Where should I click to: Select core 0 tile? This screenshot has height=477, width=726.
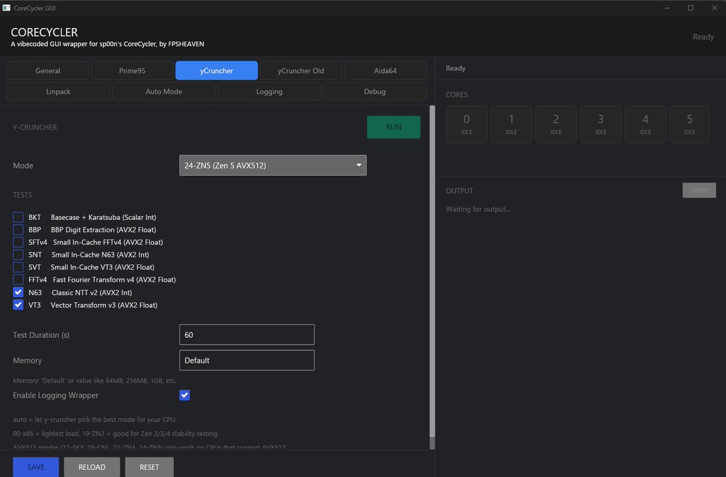click(x=466, y=125)
